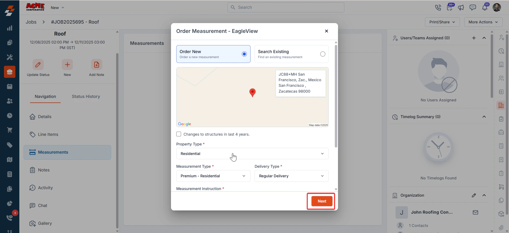The width and height of the screenshot is (509, 233).
Task: Open Gallery in the navigation list
Action: pos(67,223)
